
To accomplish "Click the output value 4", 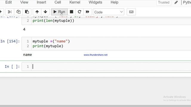I will click(24, 29).
